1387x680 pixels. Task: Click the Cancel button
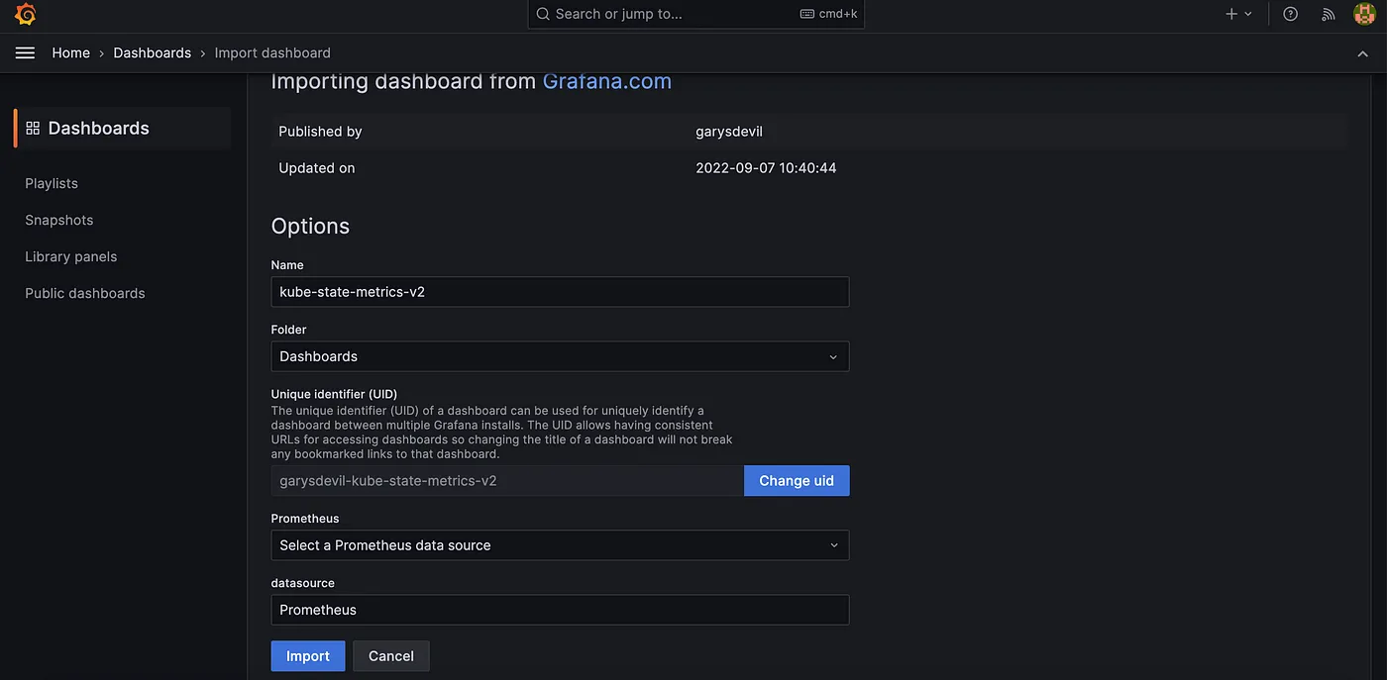[x=391, y=656]
